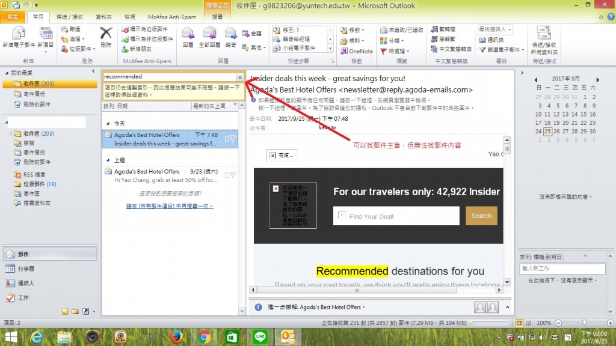The height and width of the screenshot is (346, 616).
Task: Mark message as not junk via 標示為非垃圾郵件
Action: (147, 39)
